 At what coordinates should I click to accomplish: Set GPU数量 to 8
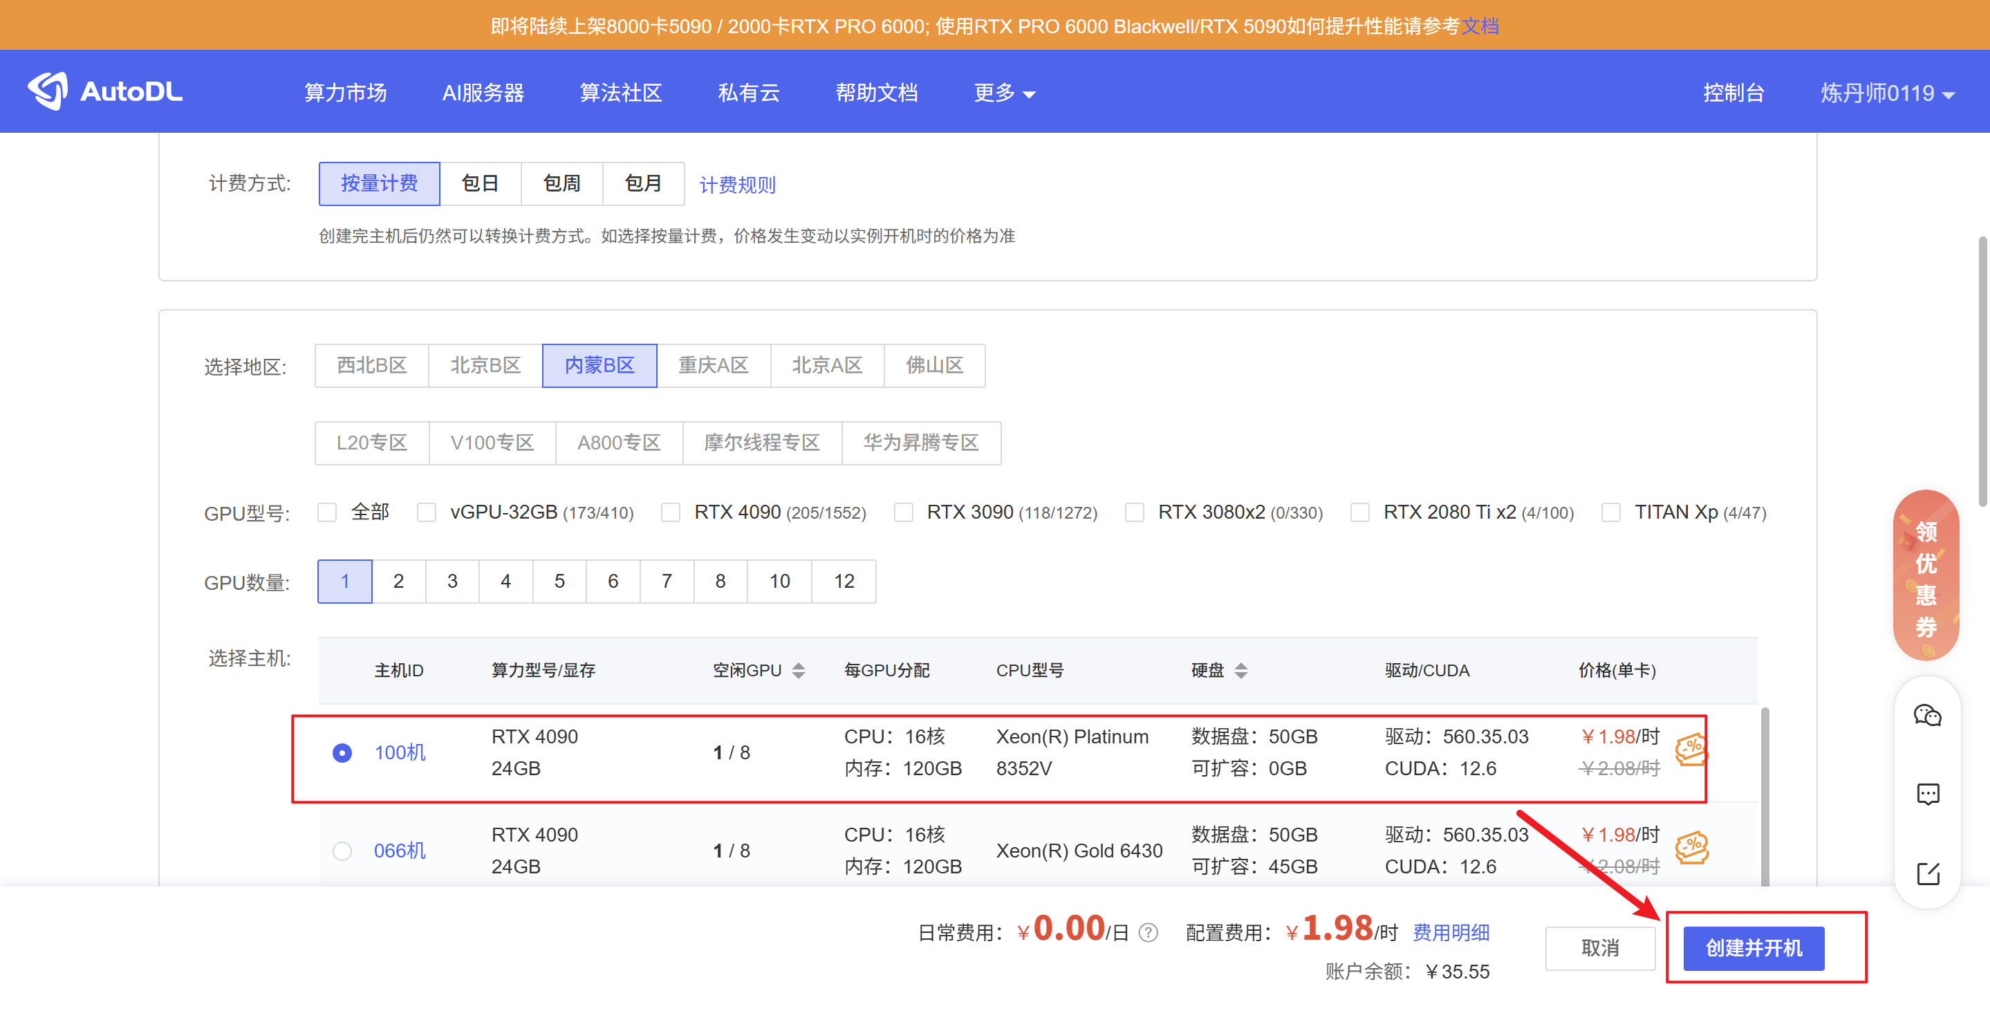720,581
